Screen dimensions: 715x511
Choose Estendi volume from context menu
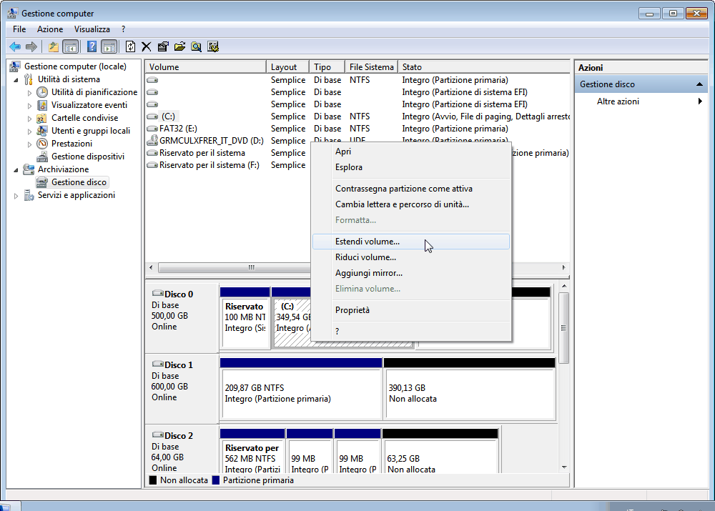(368, 242)
